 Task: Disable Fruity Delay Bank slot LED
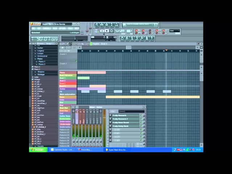[x=141, y=126]
